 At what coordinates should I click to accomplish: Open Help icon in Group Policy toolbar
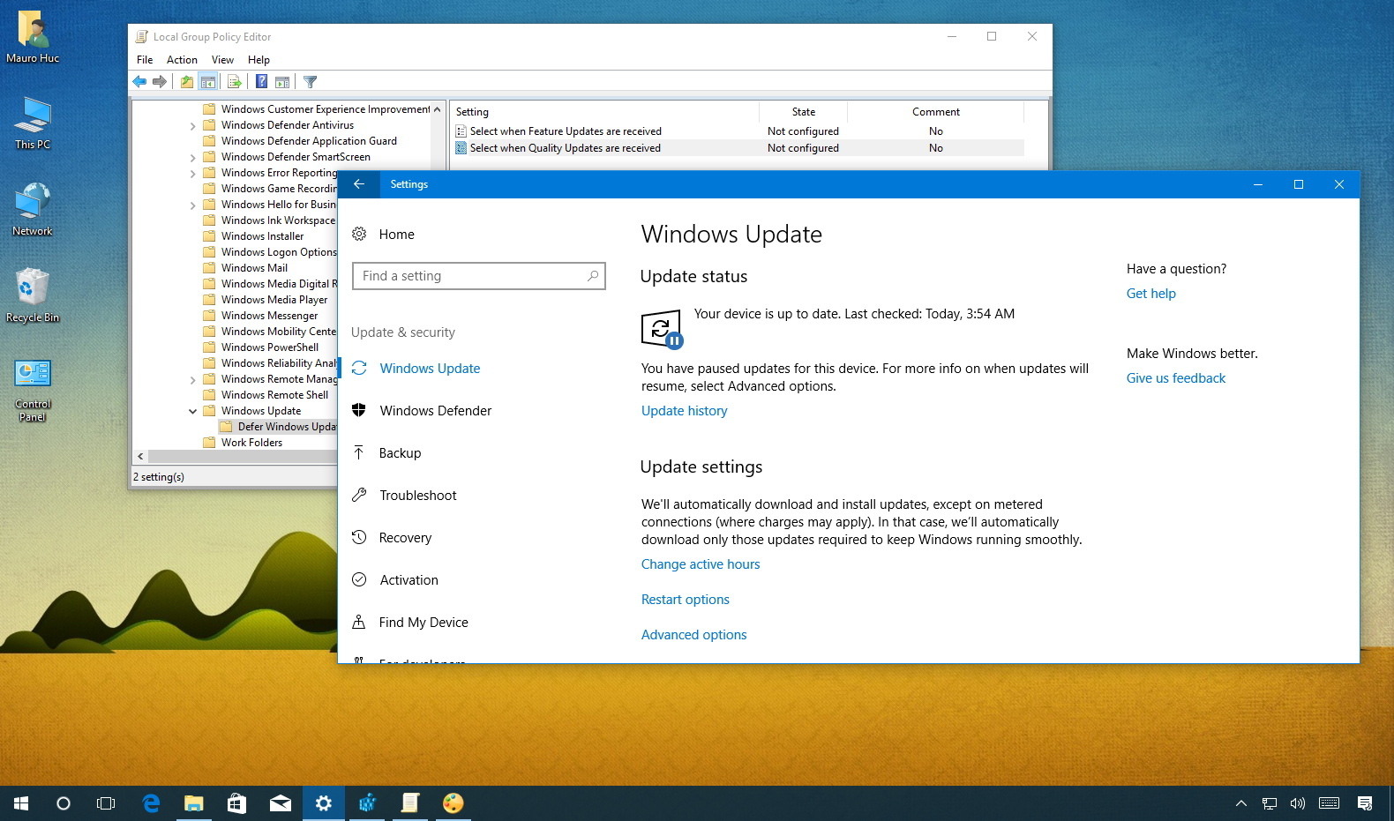coord(262,82)
